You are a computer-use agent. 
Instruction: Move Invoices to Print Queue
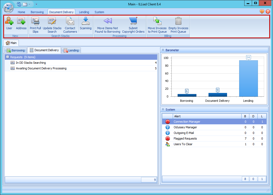click(157, 24)
